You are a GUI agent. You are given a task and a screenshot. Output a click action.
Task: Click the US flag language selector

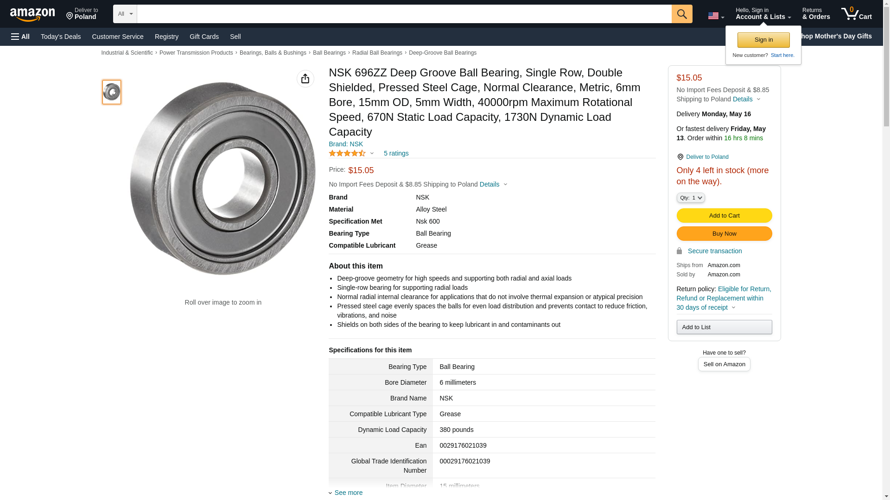(x=716, y=16)
